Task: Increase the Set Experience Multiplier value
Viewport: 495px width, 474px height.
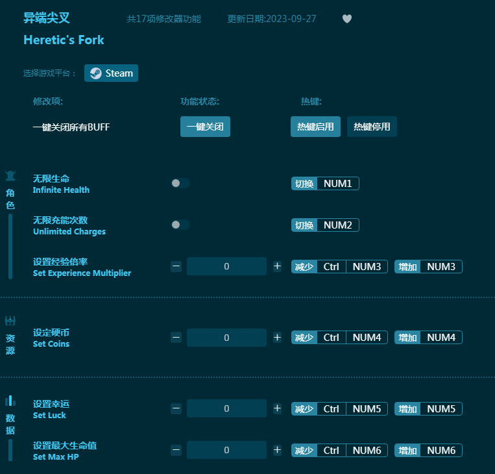Action: (277, 266)
